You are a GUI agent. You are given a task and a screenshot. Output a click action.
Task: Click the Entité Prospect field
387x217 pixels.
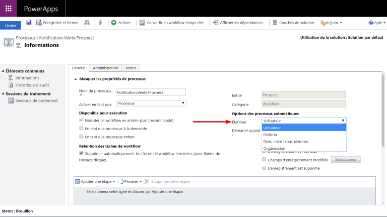(x=303, y=95)
